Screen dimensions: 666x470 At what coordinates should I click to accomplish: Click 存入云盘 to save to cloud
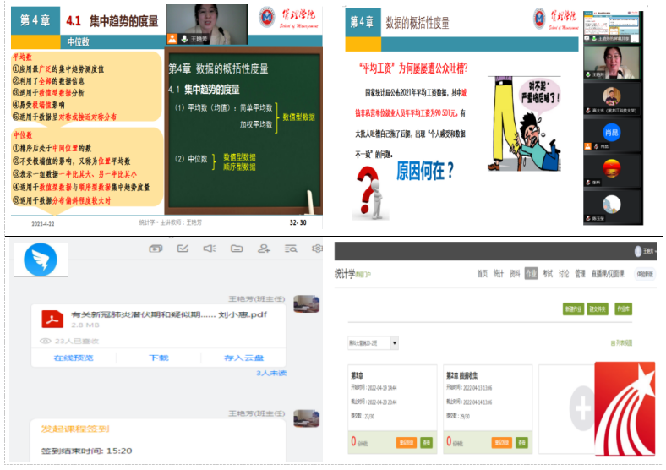[243, 358]
